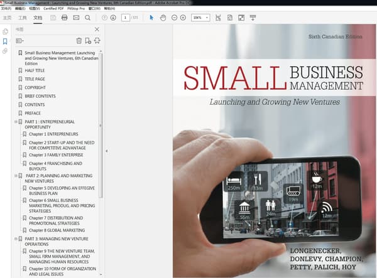Screen dimensions: 377x278
Task: Open the 视图(V) menu
Action: coord(35,8)
